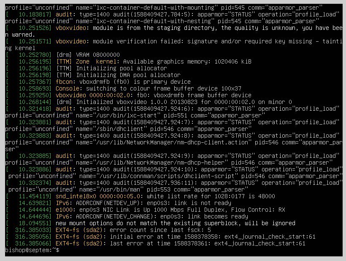Click "snd_intel8x0 0000:00:05.0" label
The height and width of the screenshot is (261, 346).
point(98,196)
